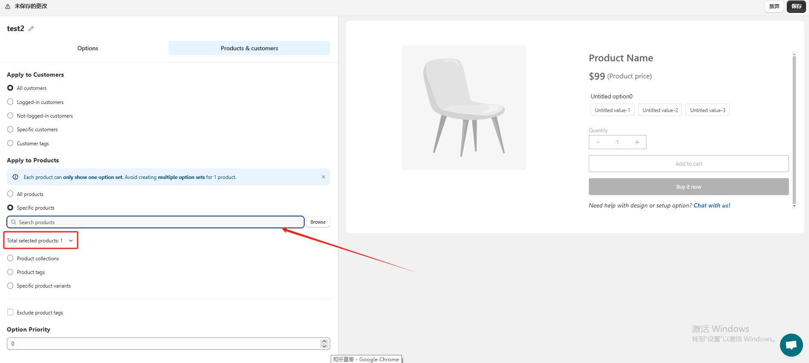Decrease quantity with the minus icon
The image size is (809, 363).
point(598,142)
